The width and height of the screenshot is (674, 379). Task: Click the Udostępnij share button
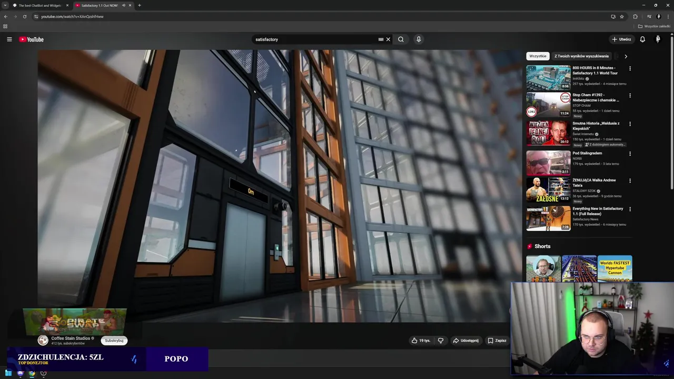point(466,341)
